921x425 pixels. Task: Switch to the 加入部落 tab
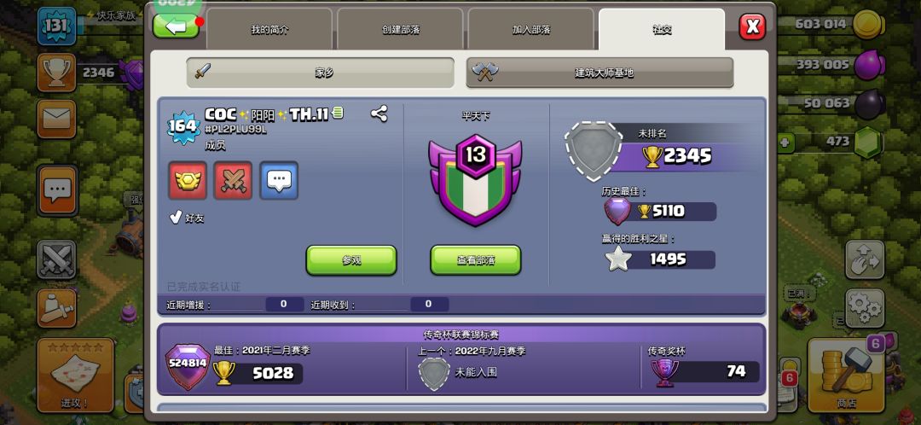point(531,29)
